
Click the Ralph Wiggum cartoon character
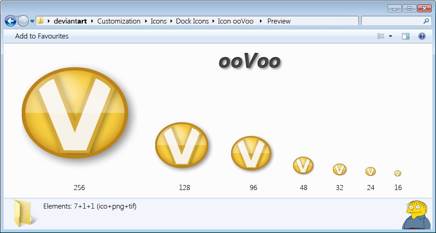(x=417, y=215)
